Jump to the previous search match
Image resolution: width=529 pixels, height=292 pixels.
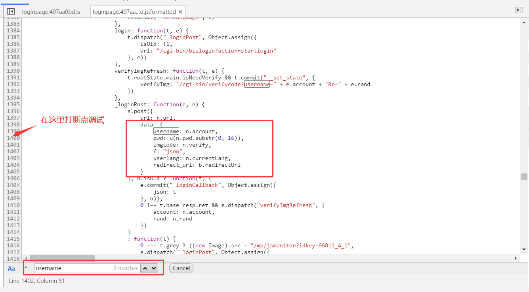(x=145, y=268)
